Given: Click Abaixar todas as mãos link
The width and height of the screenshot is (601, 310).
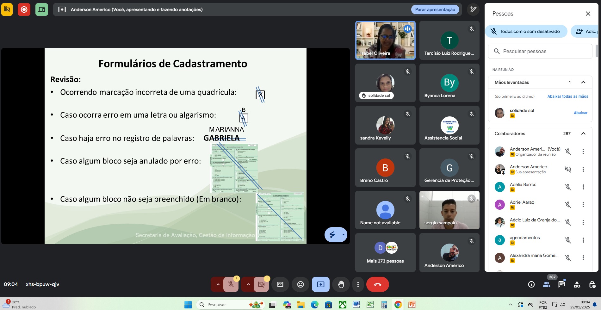Looking at the screenshot, I should click(567, 96).
